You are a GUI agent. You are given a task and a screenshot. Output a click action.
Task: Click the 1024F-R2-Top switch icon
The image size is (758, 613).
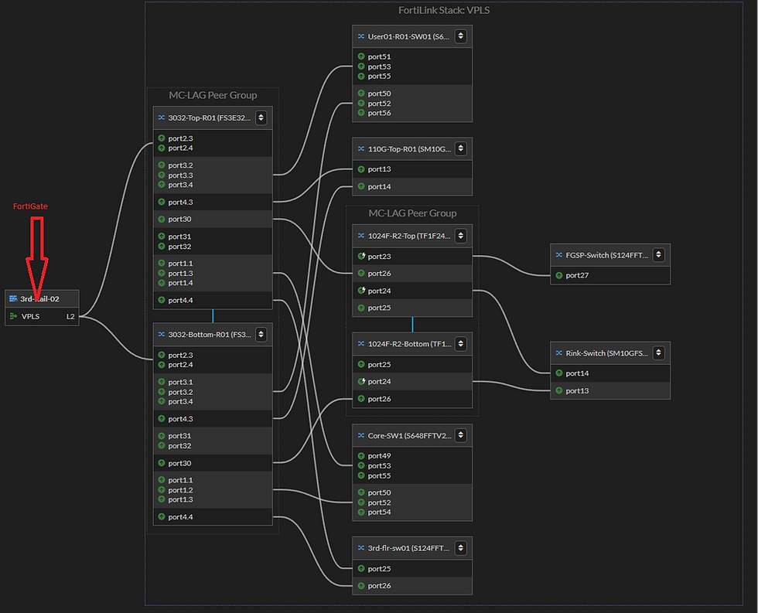point(361,236)
